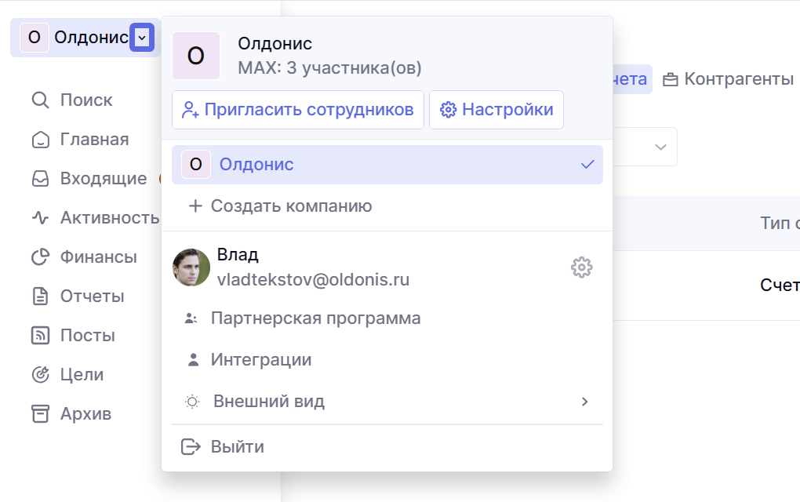Image resolution: width=800 pixels, height=502 pixels.
Task: Click the Цели target icon
Action: (40, 375)
